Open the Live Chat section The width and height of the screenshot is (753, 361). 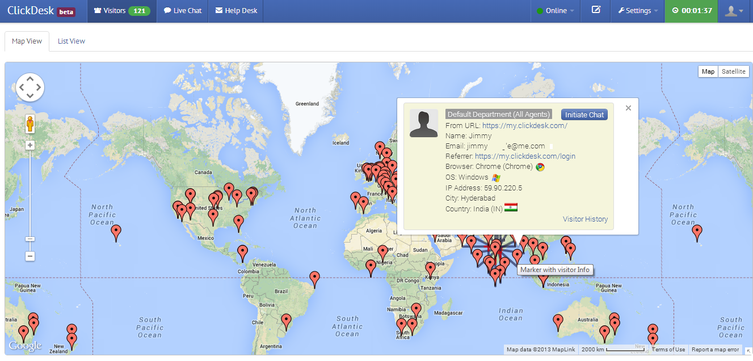(183, 11)
